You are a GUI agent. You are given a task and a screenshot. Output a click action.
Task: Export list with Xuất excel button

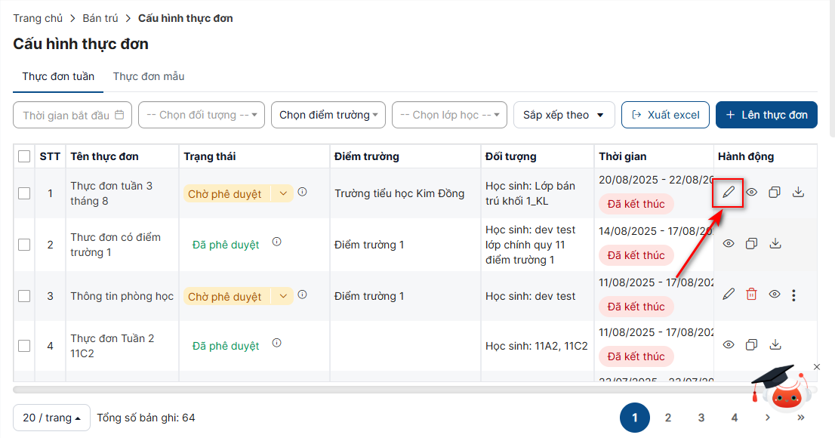665,115
